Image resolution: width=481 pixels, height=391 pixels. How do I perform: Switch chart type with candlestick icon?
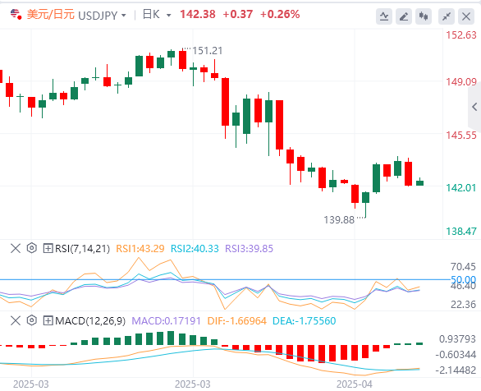tap(424, 16)
